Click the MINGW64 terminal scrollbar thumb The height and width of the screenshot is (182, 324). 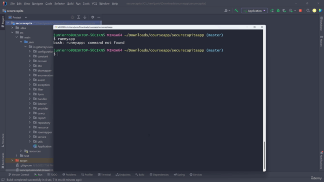[x=264, y=155]
